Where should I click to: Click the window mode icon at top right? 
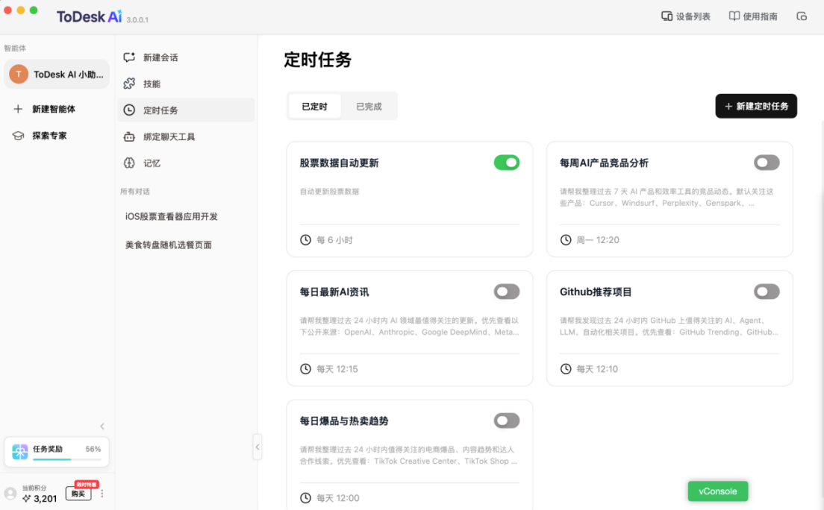[802, 16]
